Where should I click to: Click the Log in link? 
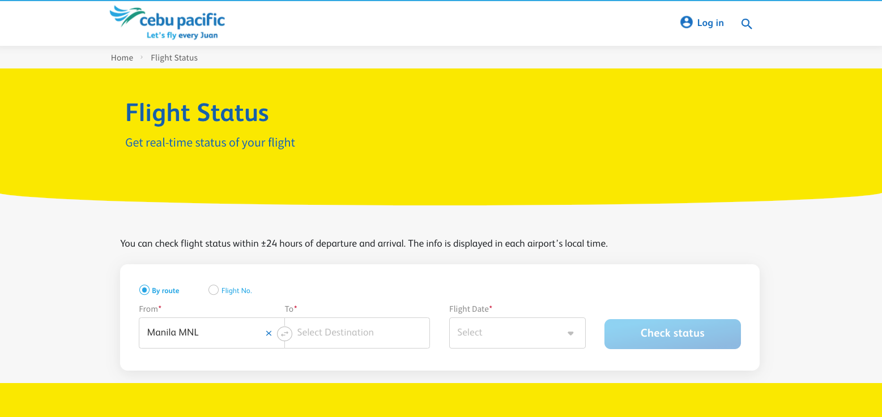[710, 23]
